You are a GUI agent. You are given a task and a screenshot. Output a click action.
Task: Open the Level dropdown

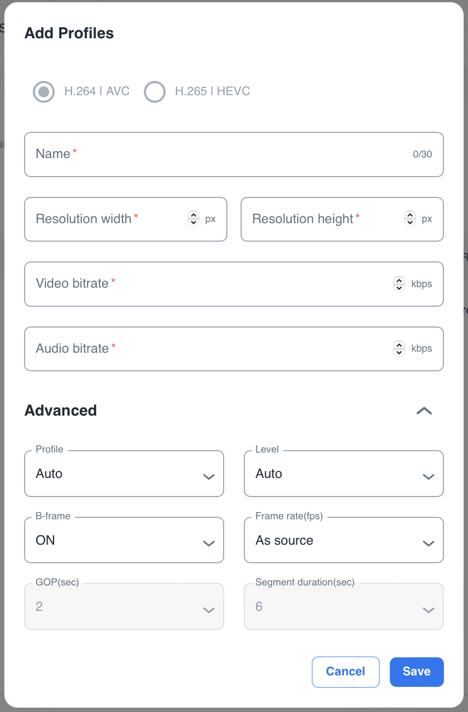[343, 474]
